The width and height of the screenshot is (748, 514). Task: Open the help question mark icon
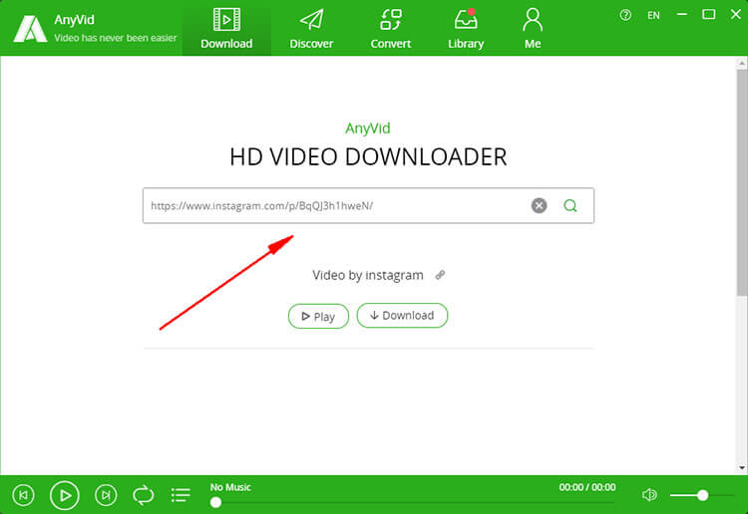(625, 15)
